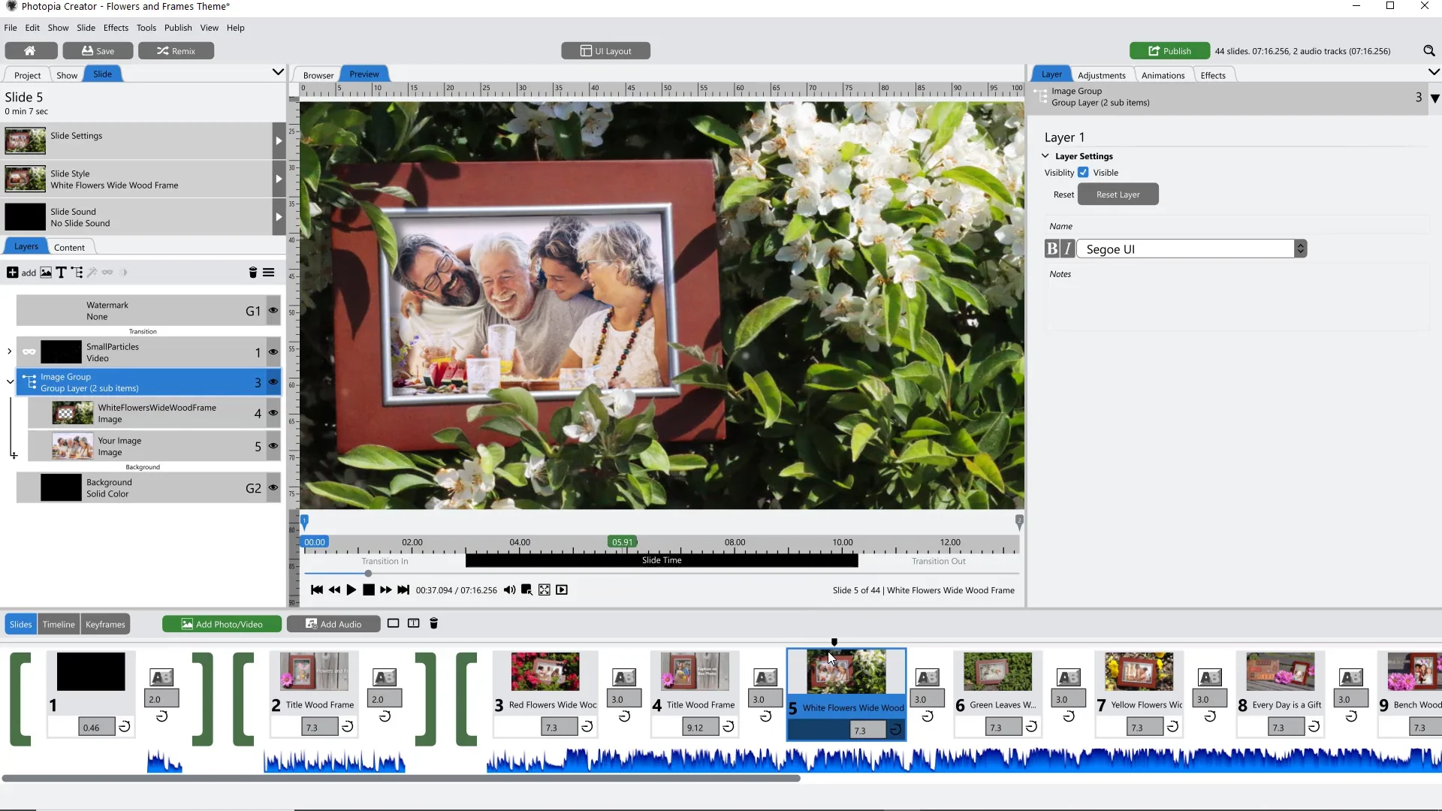Collapse the Image Group layer chevron
The image size is (1442, 811).
10,382
